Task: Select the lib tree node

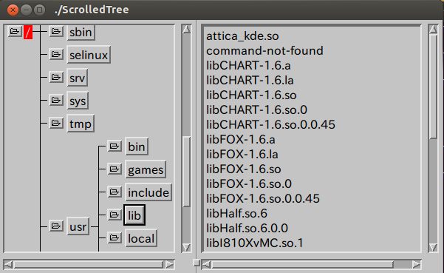Action: click(x=134, y=215)
